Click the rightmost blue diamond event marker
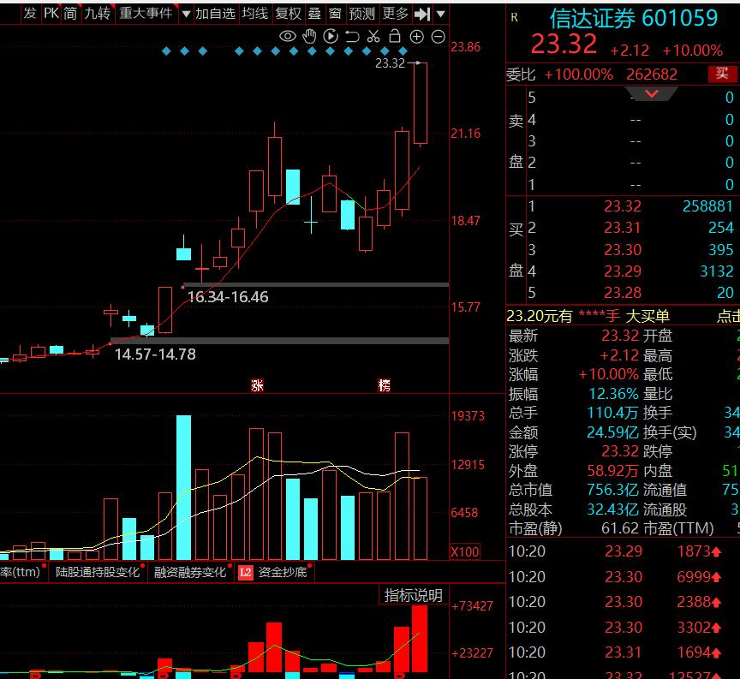The image size is (740, 679). tap(403, 51)
